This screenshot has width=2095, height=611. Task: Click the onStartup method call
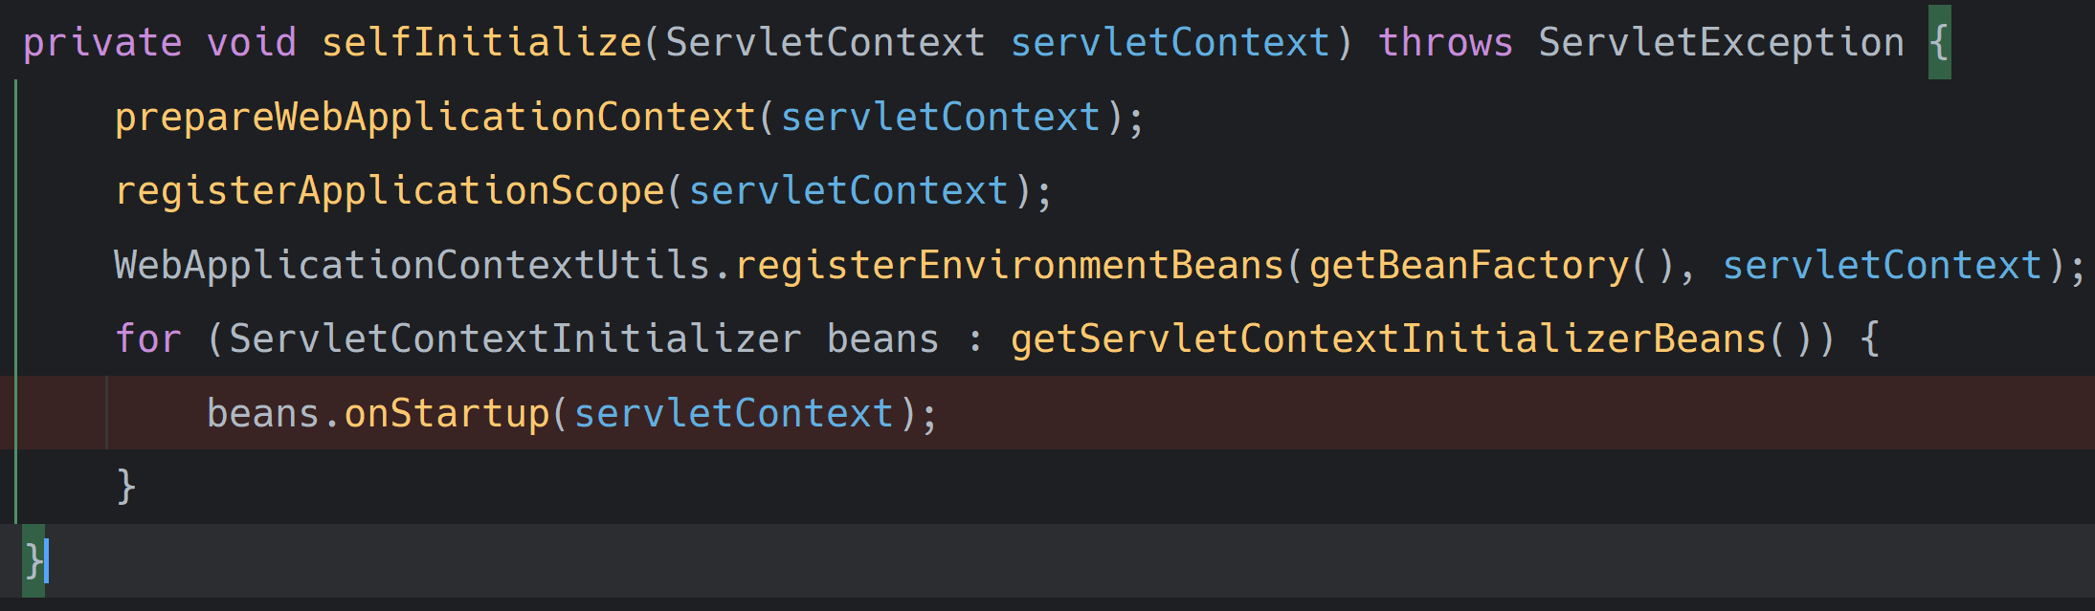(x=447, y=413)
